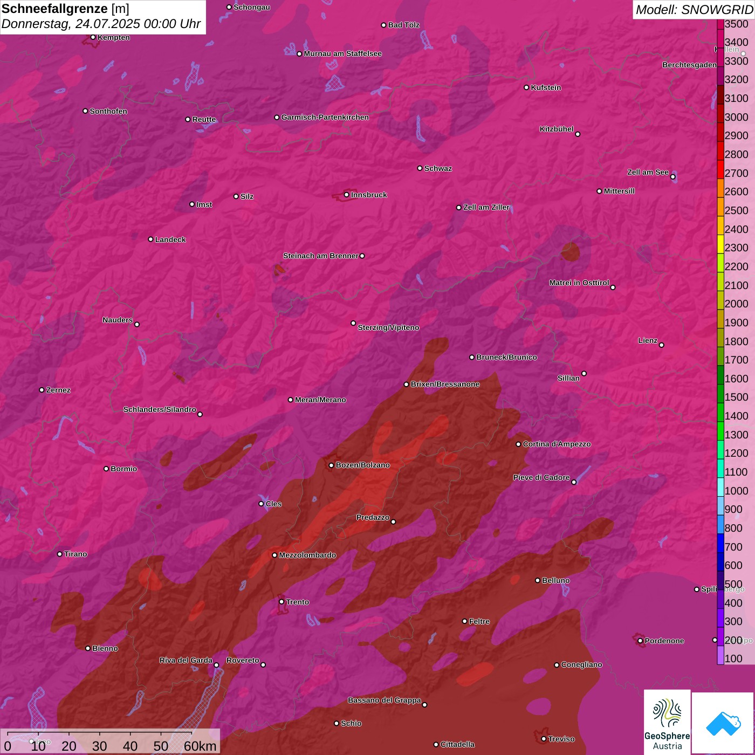Screen dimensions: 755x755
Task: Click the Sonthofen label
Action: pyautogui.click(x=108, y=111)
